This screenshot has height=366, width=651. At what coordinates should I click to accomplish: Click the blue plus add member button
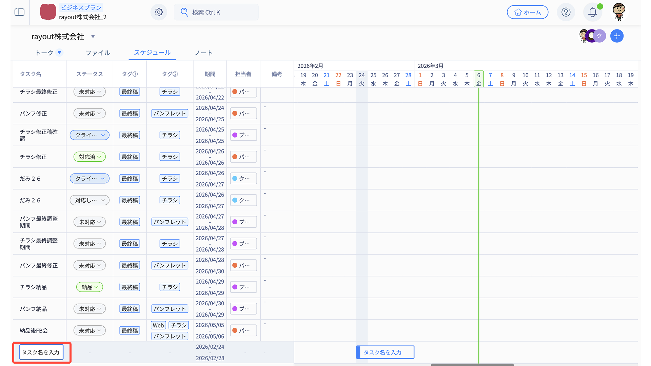(x=617, y=36)
